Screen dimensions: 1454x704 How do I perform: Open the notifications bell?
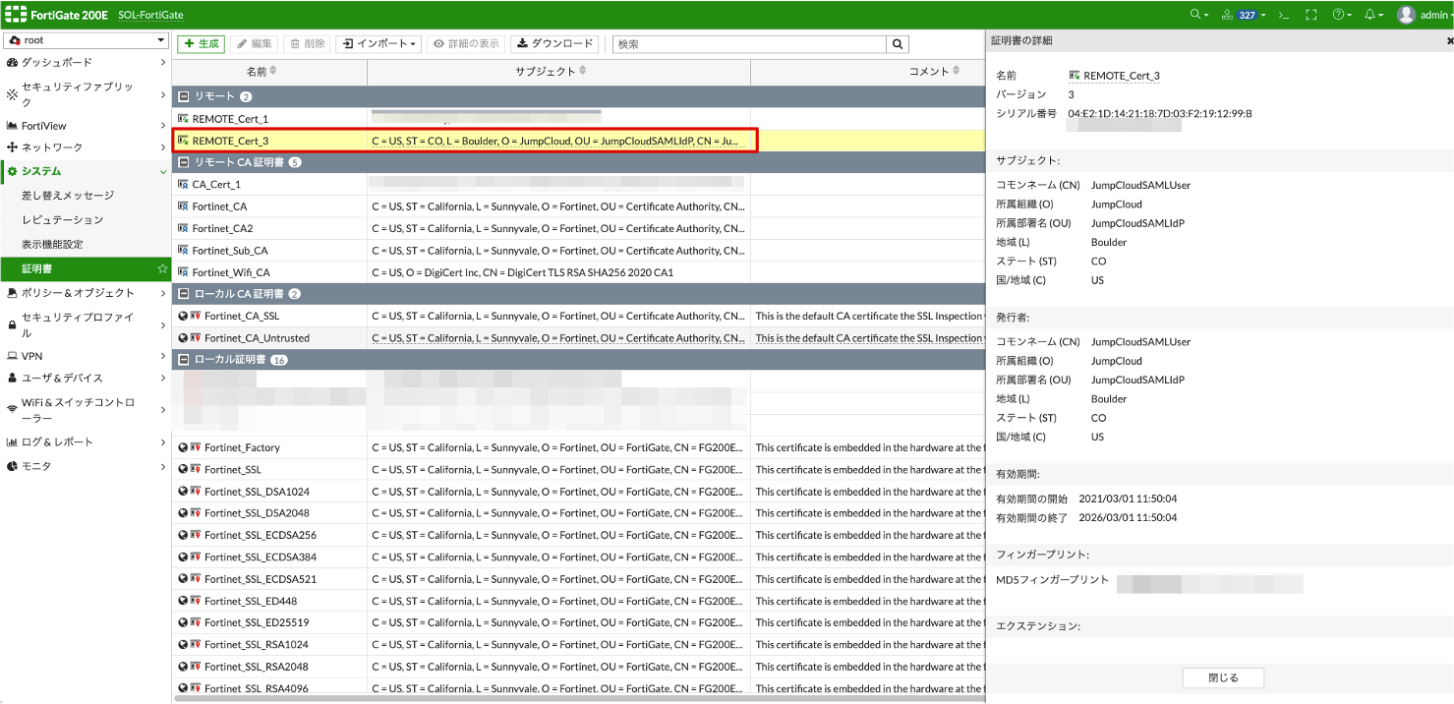coord(1370,15)
